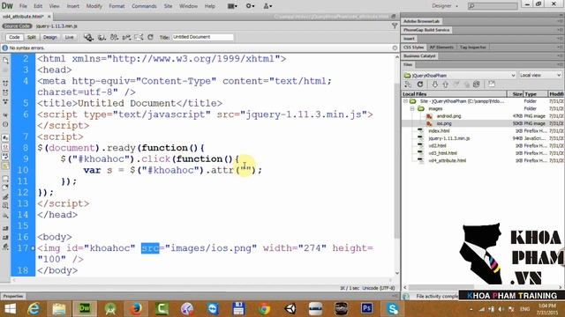565x317 pixels.
Task: Click the filter related files icon
Action: click(395, 26)
